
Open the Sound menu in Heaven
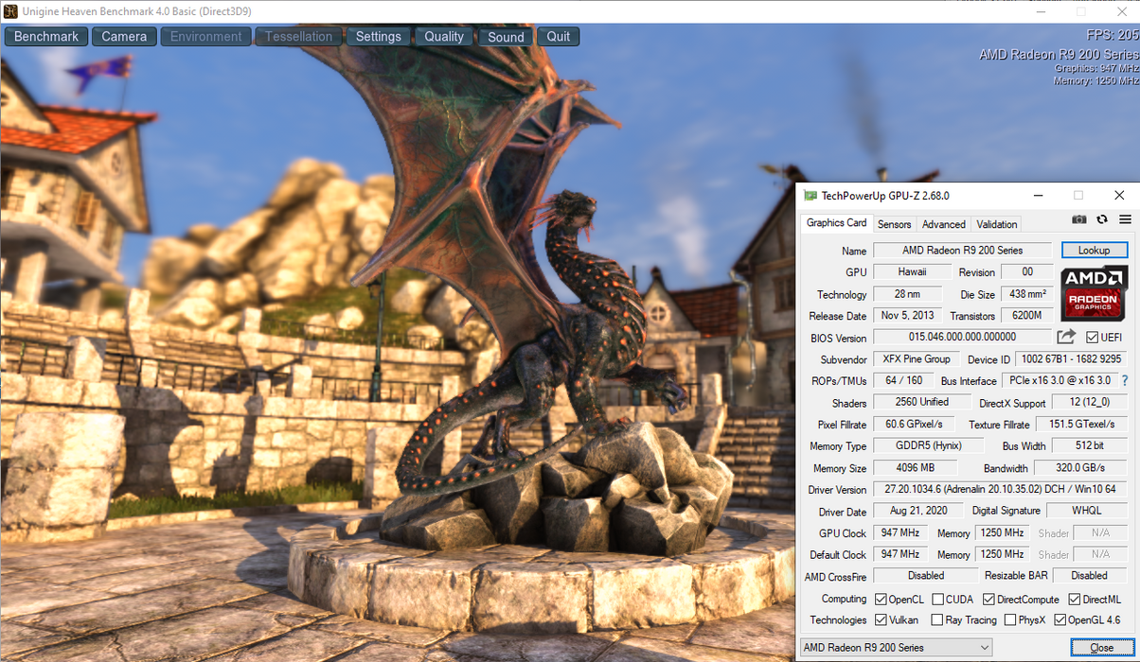point(506,37)
